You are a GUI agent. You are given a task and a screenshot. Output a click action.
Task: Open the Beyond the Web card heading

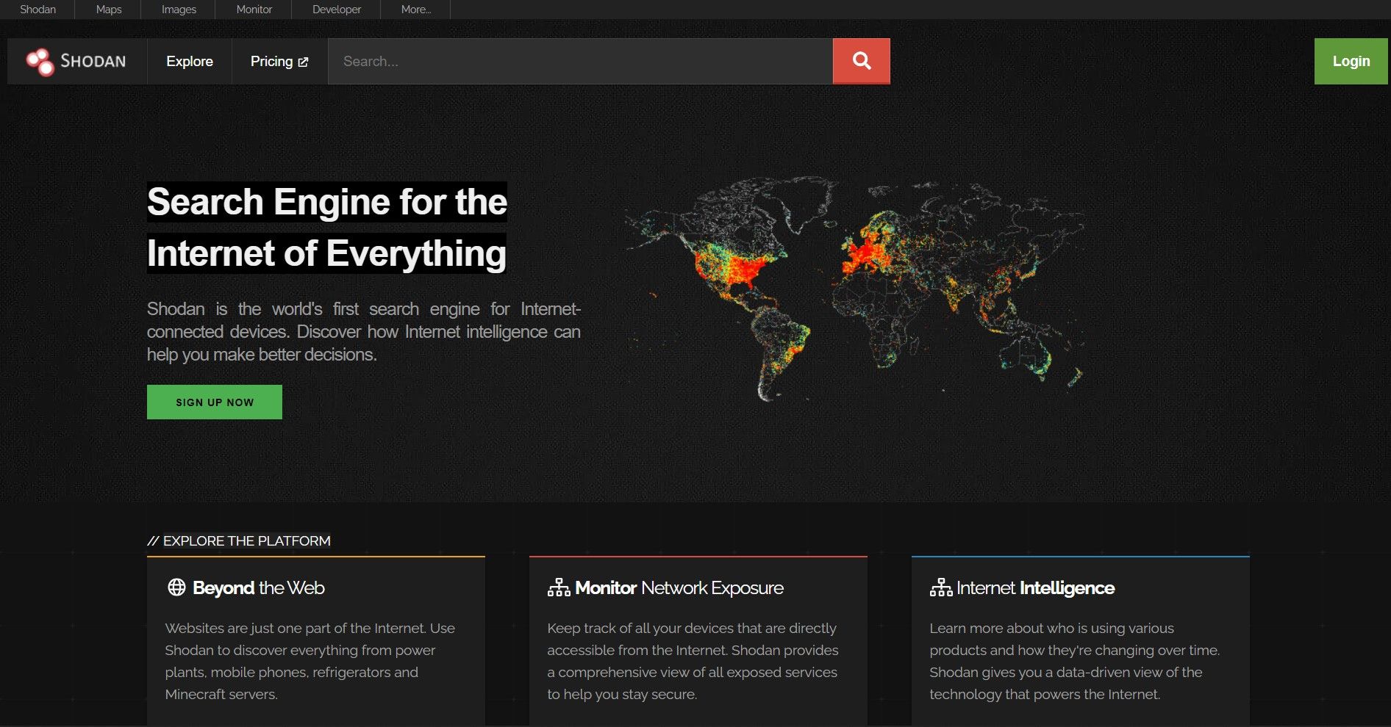click(258, 587)
